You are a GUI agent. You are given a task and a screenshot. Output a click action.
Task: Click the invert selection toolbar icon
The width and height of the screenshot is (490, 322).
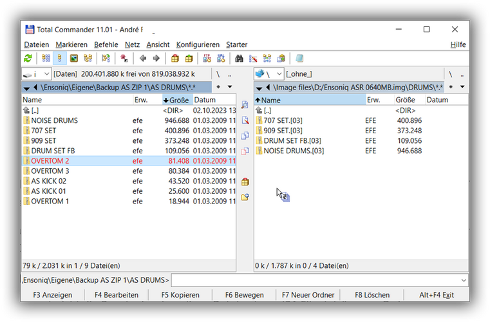pyautogui.click(x=106, y=59)
